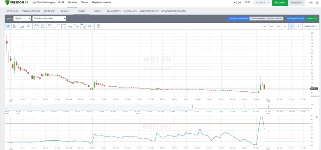The width and height of the screenshot is (321, 150).
Task: Open the account 1419948 selector
Action: (x=263, y=2)
